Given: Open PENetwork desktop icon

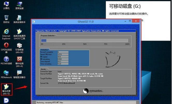Looking at the screenshot, I should point(6,74).
